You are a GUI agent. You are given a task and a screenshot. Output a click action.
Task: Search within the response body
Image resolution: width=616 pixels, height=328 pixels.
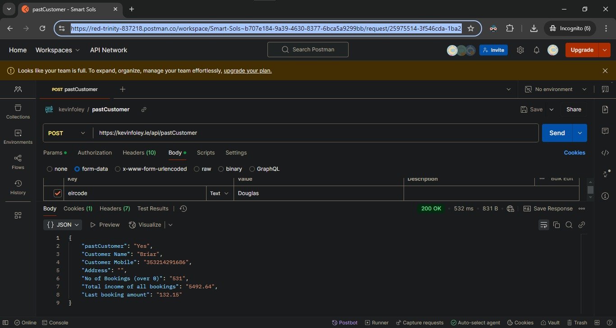click(x=569, y=225)
